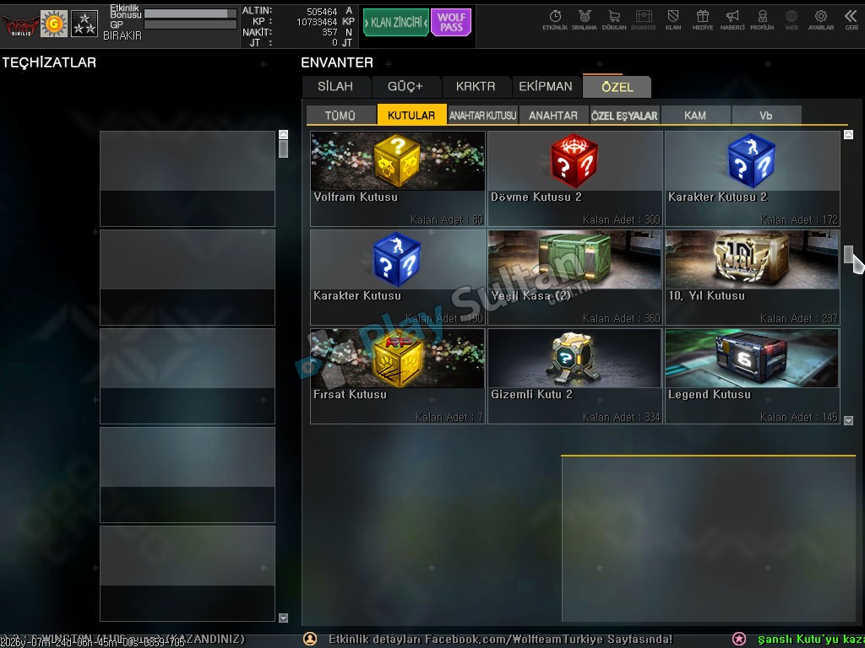Click the Etkinlik Bonusu progress bar

click(x=190, y=13)
